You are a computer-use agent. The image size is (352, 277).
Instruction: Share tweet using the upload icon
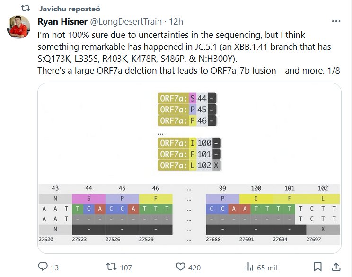coord(336,267)
